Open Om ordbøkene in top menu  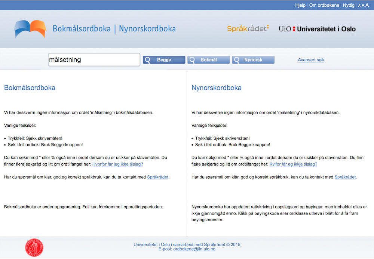[x=324, y=5]
